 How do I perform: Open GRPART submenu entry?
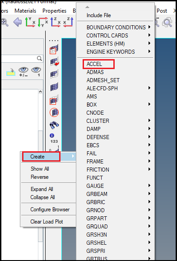click(116, 218)
